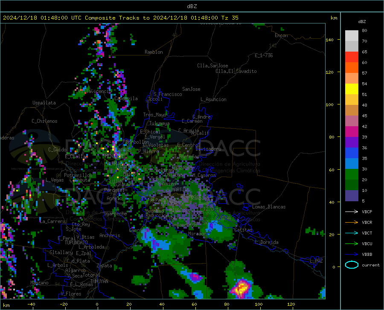Pick the red 65 dBZ legend swatch

[352, 57]
